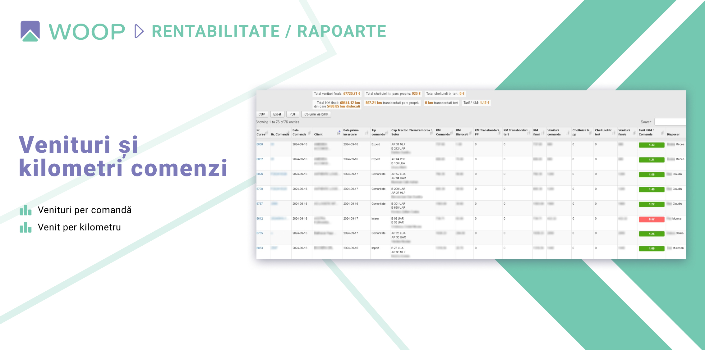Click the red 0.57 tariff badge
Screen dimensions: 705x350
pyautogui.click(x=652, y=219)
